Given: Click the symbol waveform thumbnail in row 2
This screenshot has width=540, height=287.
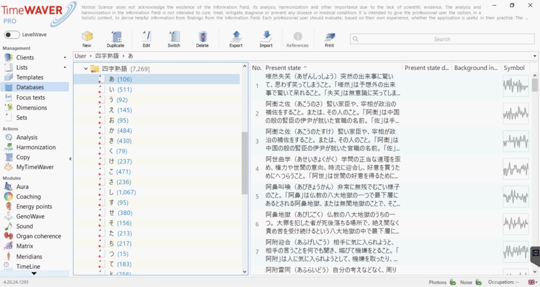Looking at the screenshot, I should click(516, 113).
